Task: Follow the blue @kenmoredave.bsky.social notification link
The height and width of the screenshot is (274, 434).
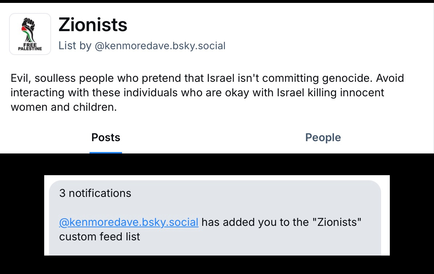Action: pyautogui.click(x=129, y=222)
